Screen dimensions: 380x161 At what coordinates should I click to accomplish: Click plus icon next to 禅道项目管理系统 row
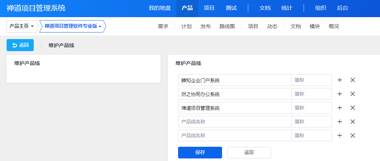tap(340, 108)
